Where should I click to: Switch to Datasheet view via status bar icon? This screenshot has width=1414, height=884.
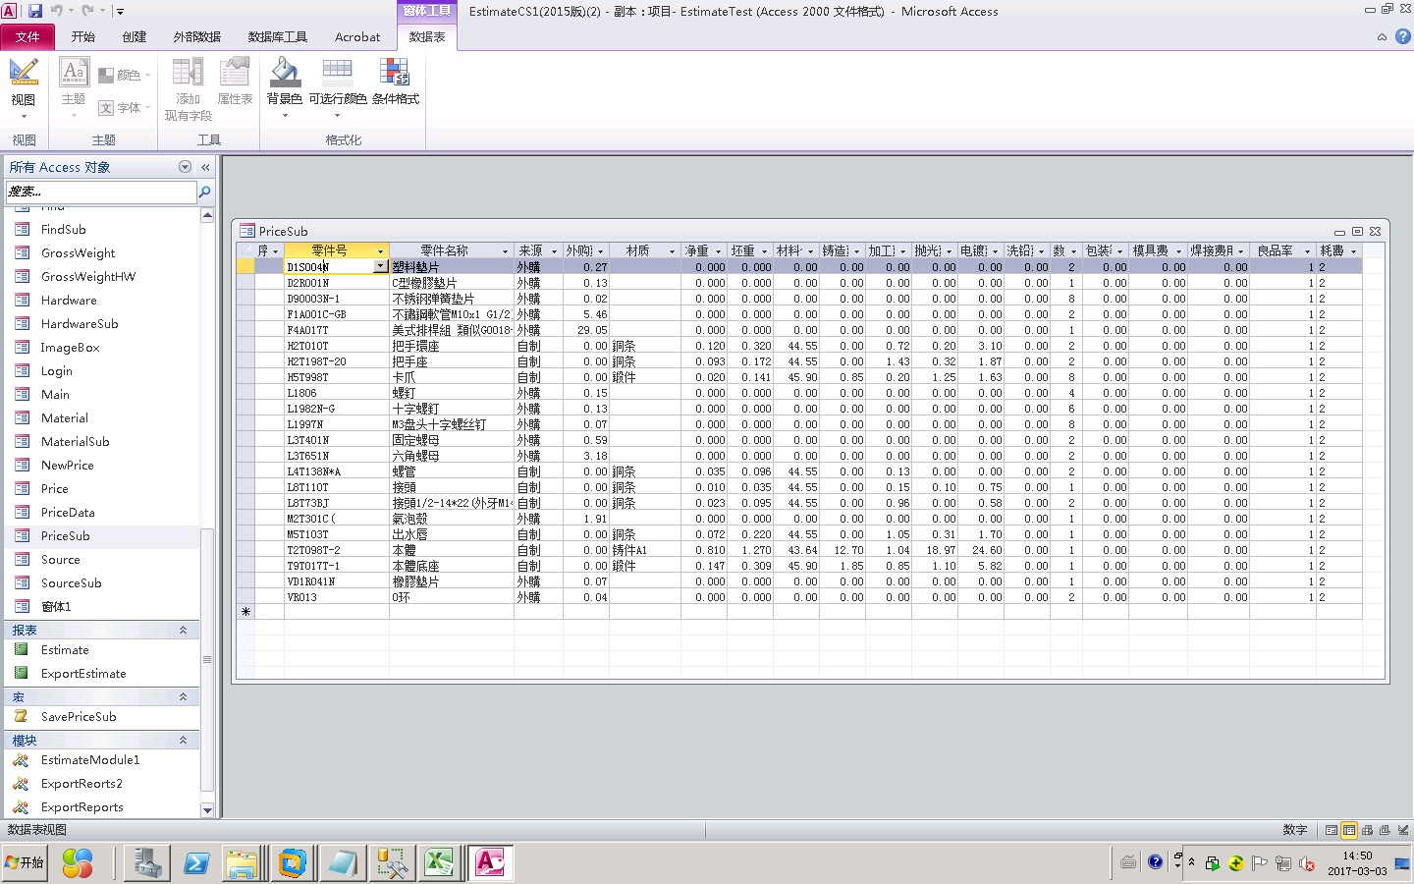click(1348, 830)
